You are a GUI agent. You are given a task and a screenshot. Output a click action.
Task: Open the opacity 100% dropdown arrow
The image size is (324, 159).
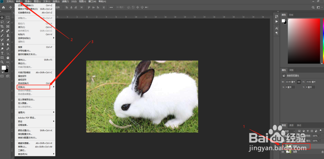coord(320,136)
